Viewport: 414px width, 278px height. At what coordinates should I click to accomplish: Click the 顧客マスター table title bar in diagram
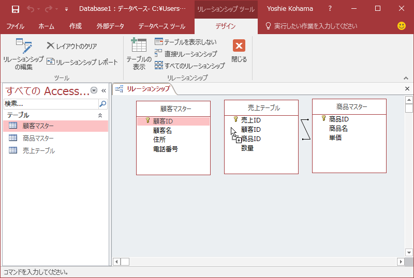click(x=173, y=109)
